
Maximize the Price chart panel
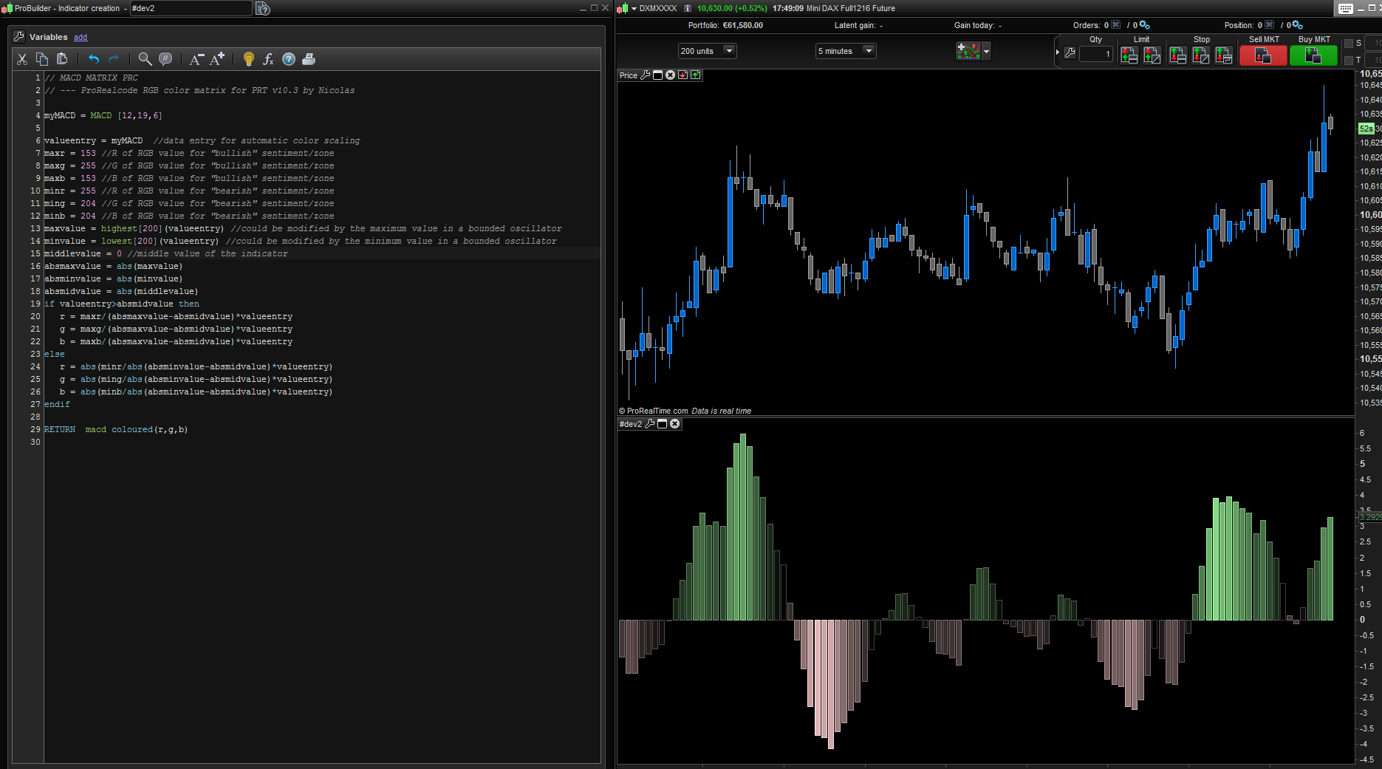[657, 75]
